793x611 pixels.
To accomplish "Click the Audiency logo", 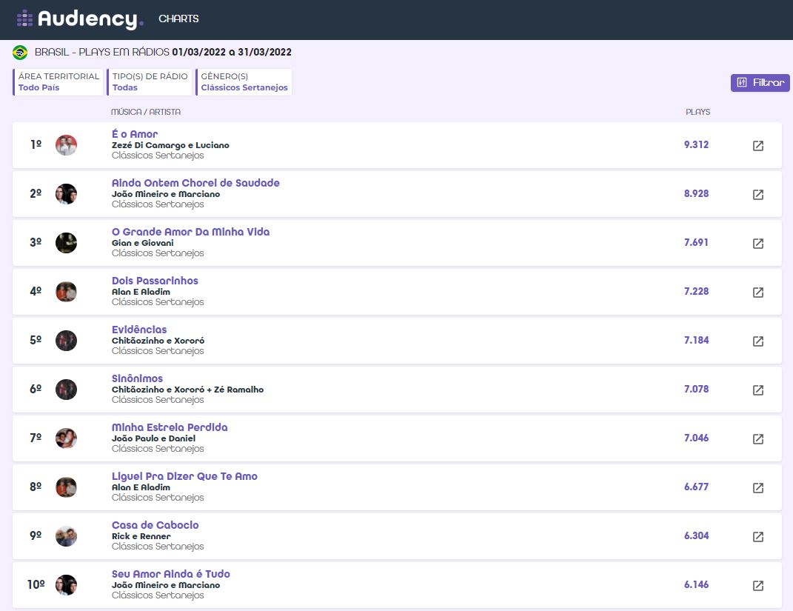I will click(80, 19).
